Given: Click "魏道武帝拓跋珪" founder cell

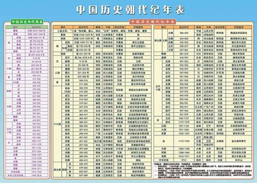Looking at the screenshot, I should pyautogui.click(x=239, y=33).
